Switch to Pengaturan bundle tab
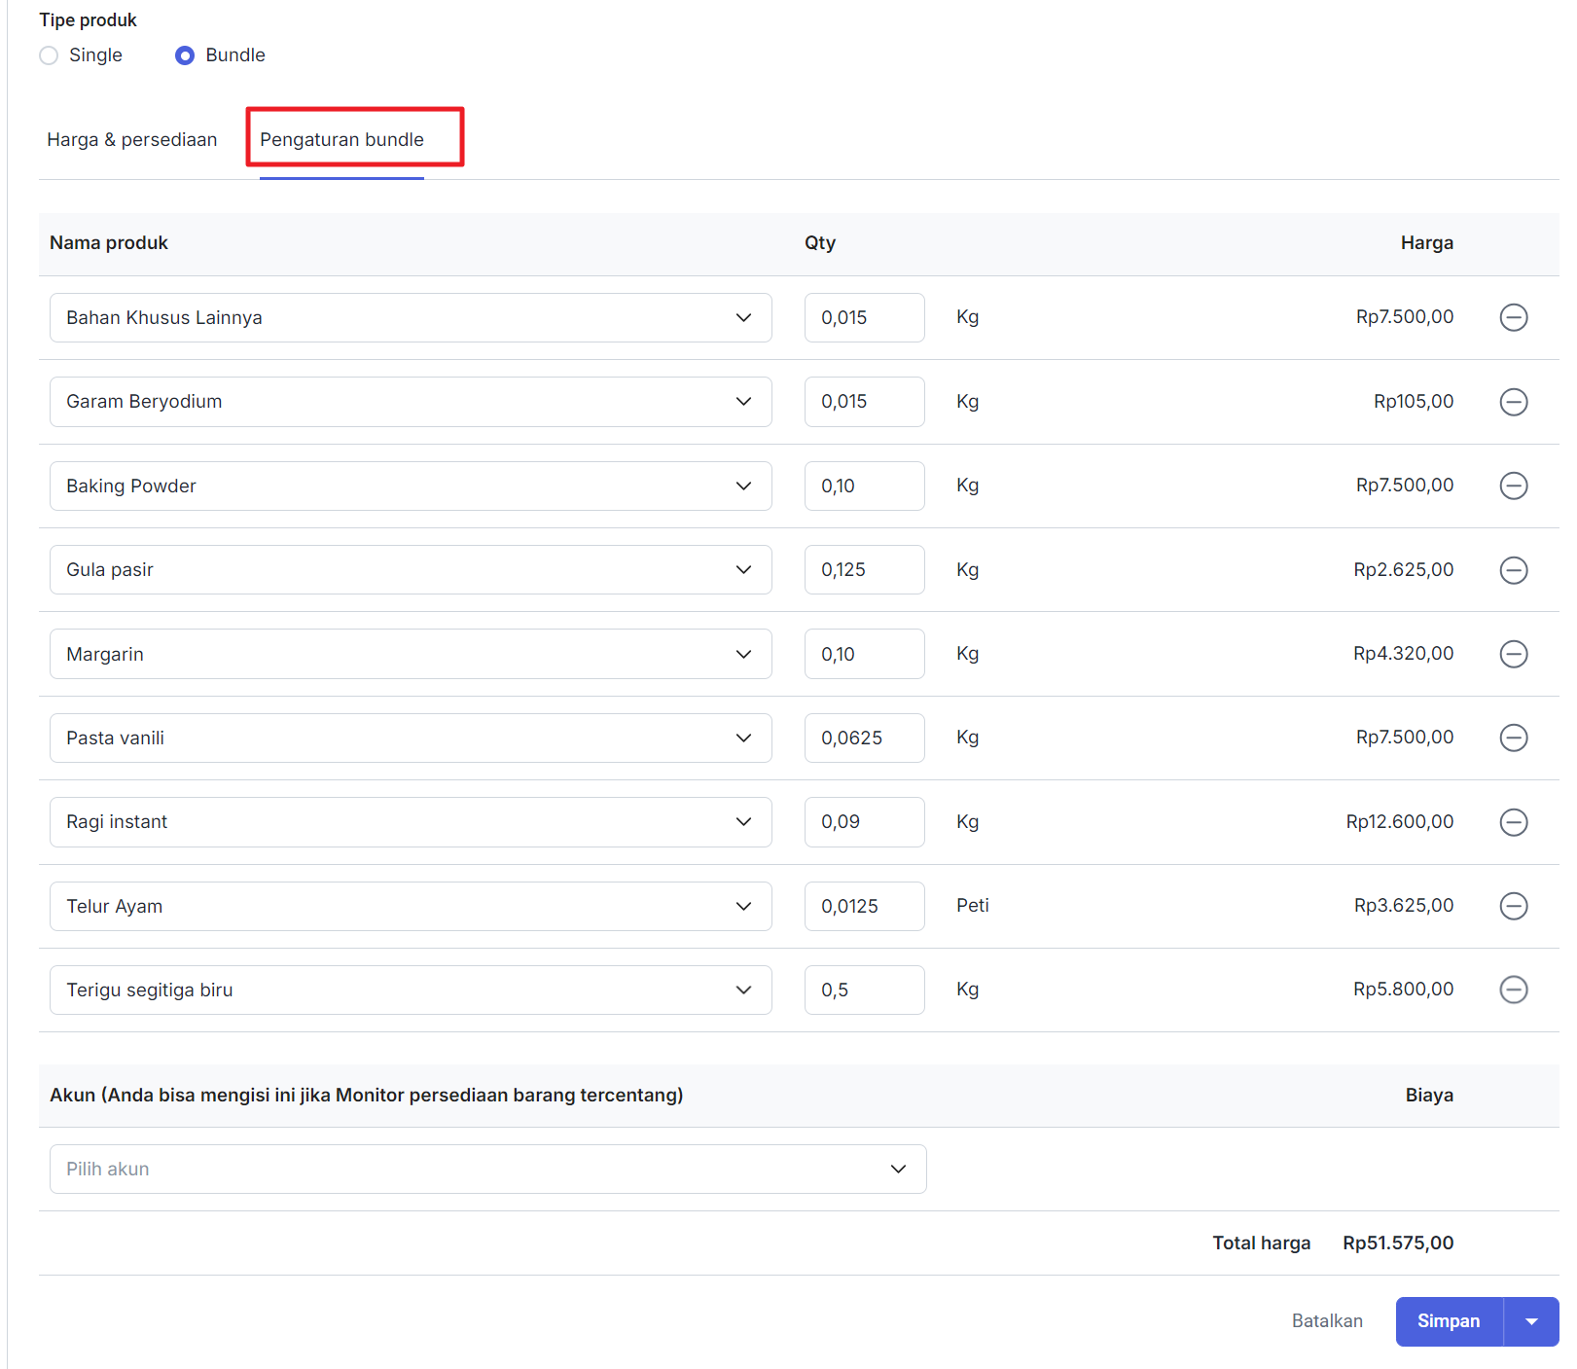This screenshot has height=1369, width=1577. [x=341, y=139]
